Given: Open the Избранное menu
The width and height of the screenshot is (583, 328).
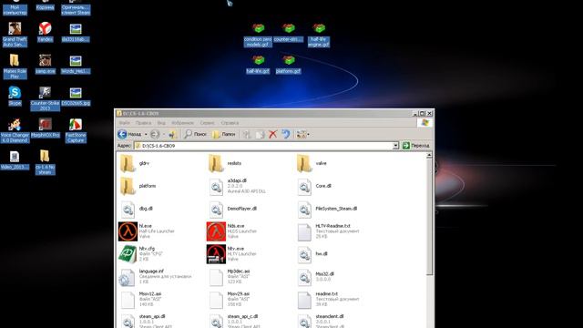Looking at the screenshot, I should (x=182, y=123).
